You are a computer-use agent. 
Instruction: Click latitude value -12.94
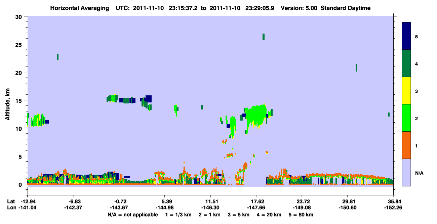pos(28,201)
